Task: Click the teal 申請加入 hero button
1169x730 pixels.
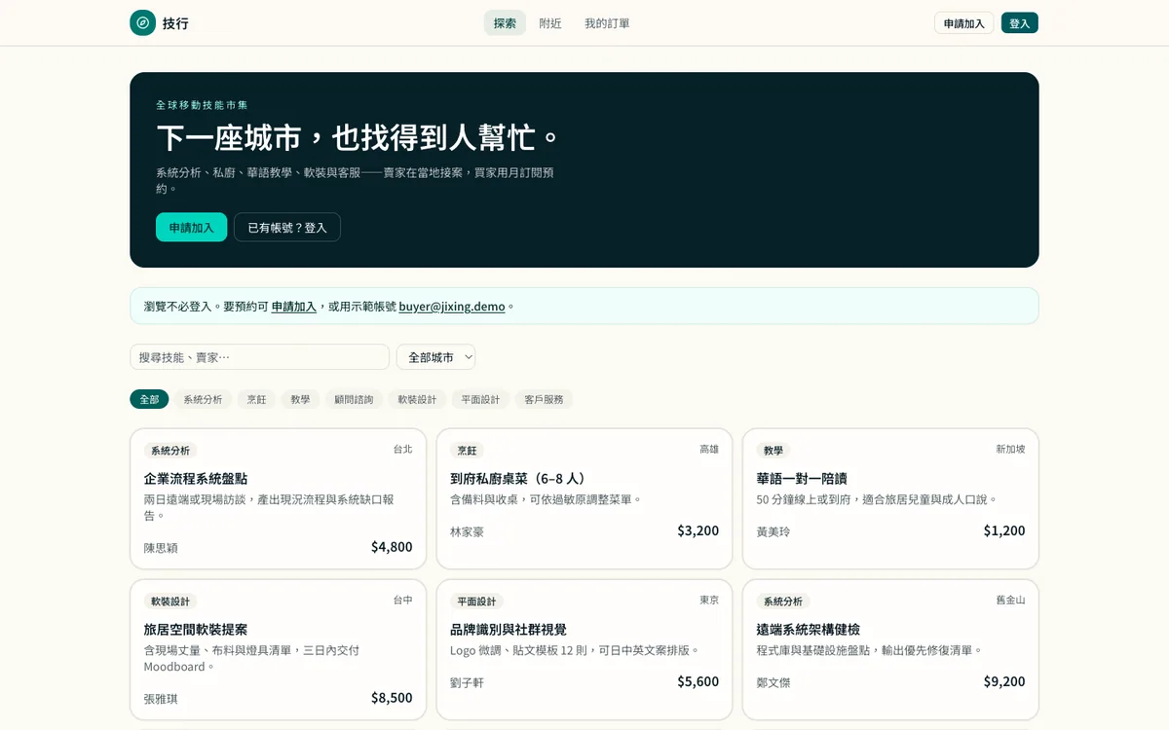Action: 191,227
